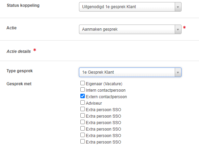Enable the Intern contactpersoon checkbox

click(x=82, y=90)
